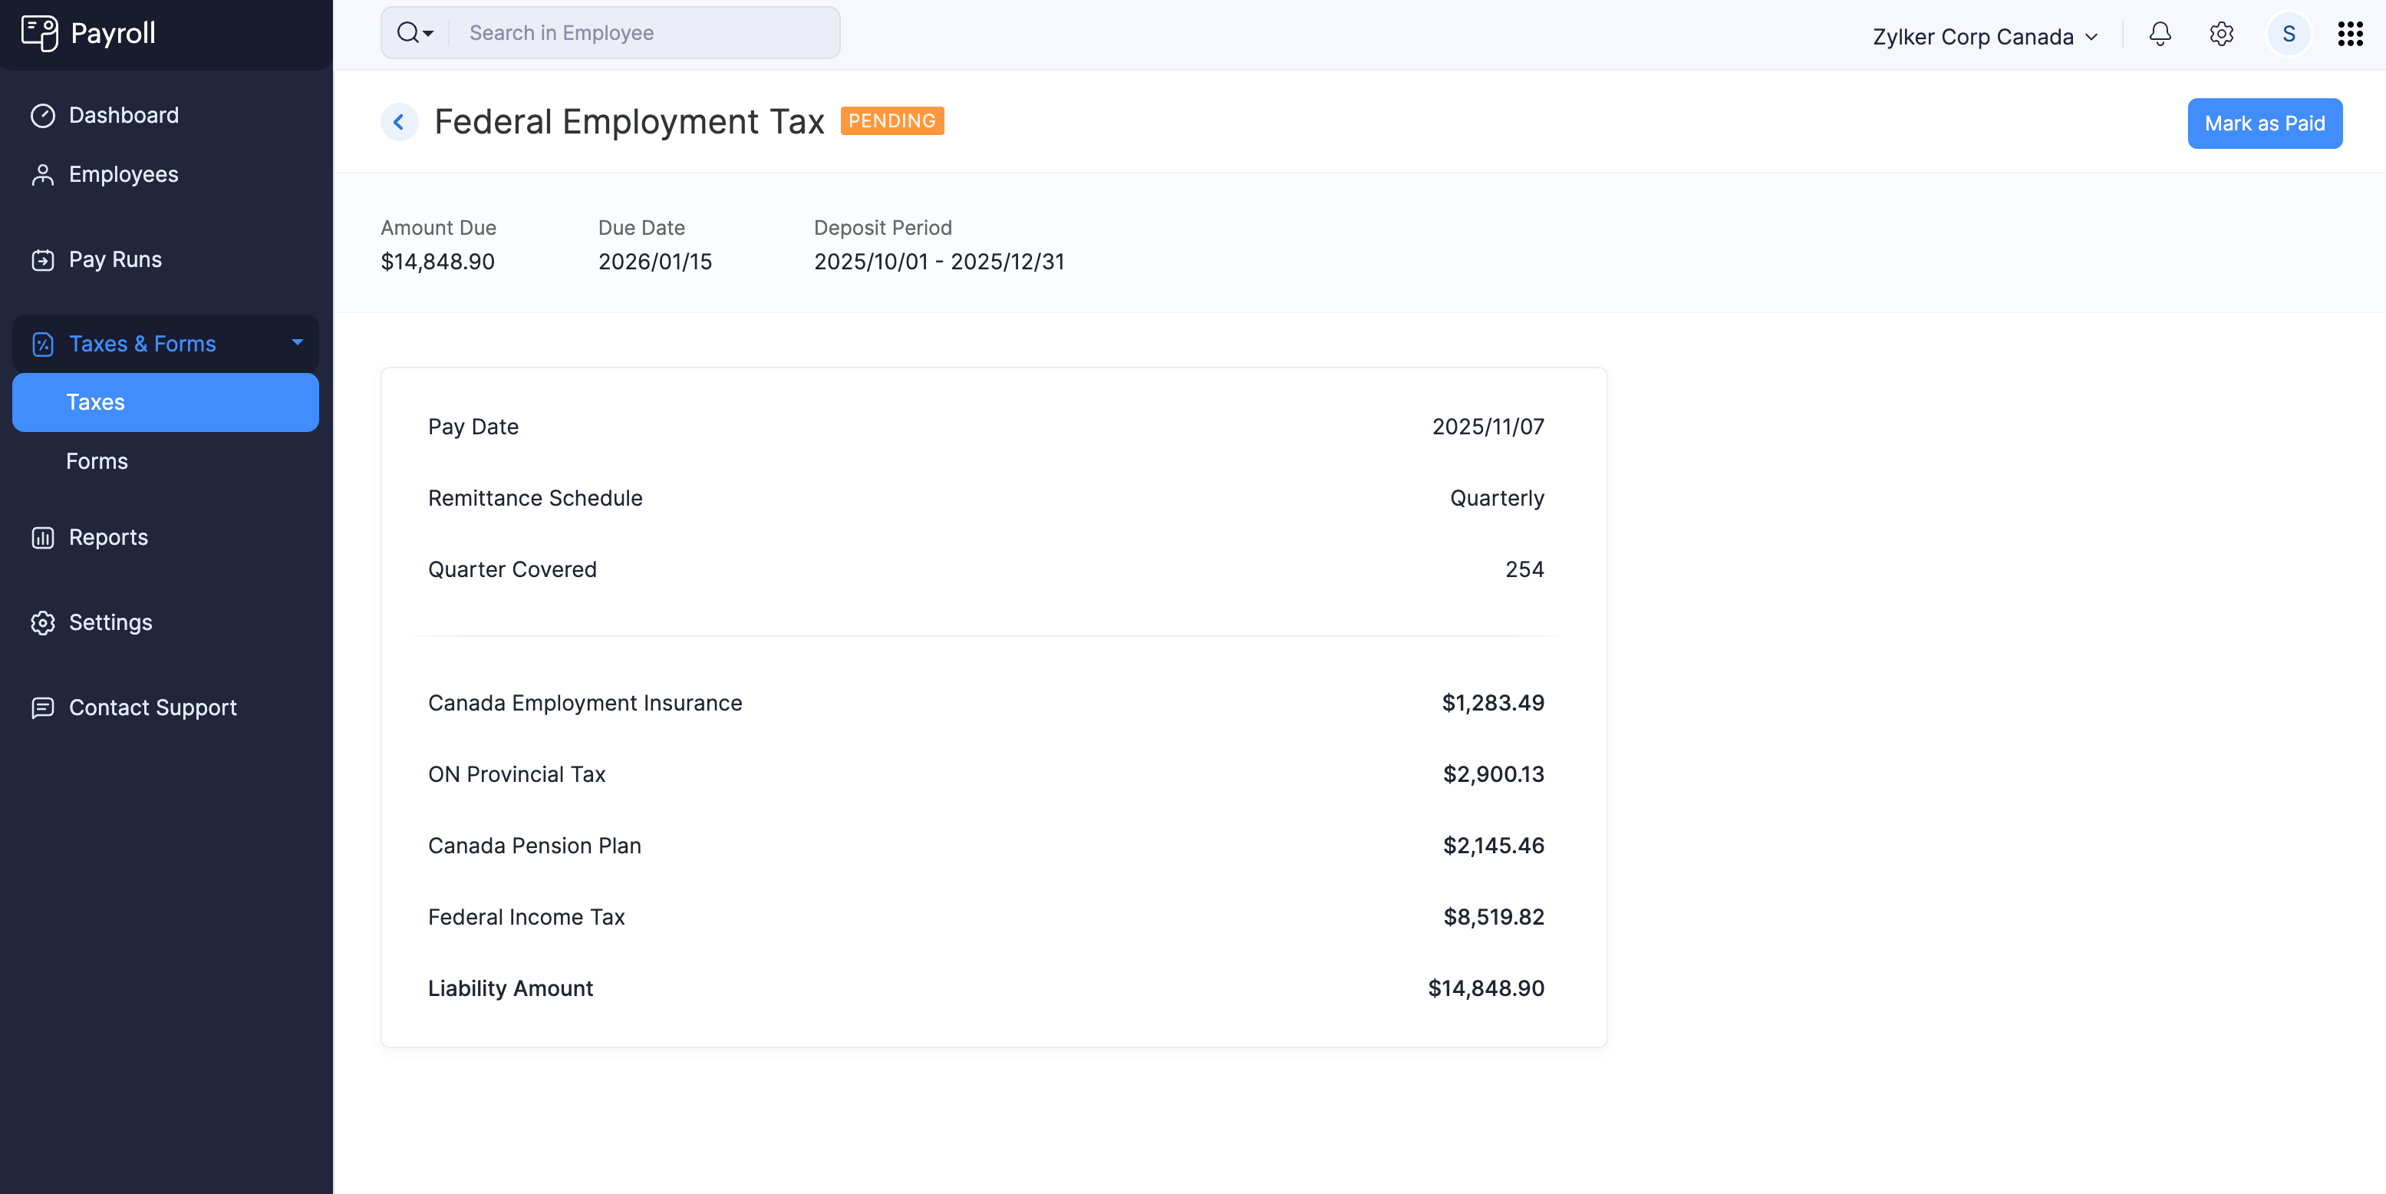Go back using the back arrow
Image resolution: width=2386 pixels, height=1194 pixels.
point(398,121)
